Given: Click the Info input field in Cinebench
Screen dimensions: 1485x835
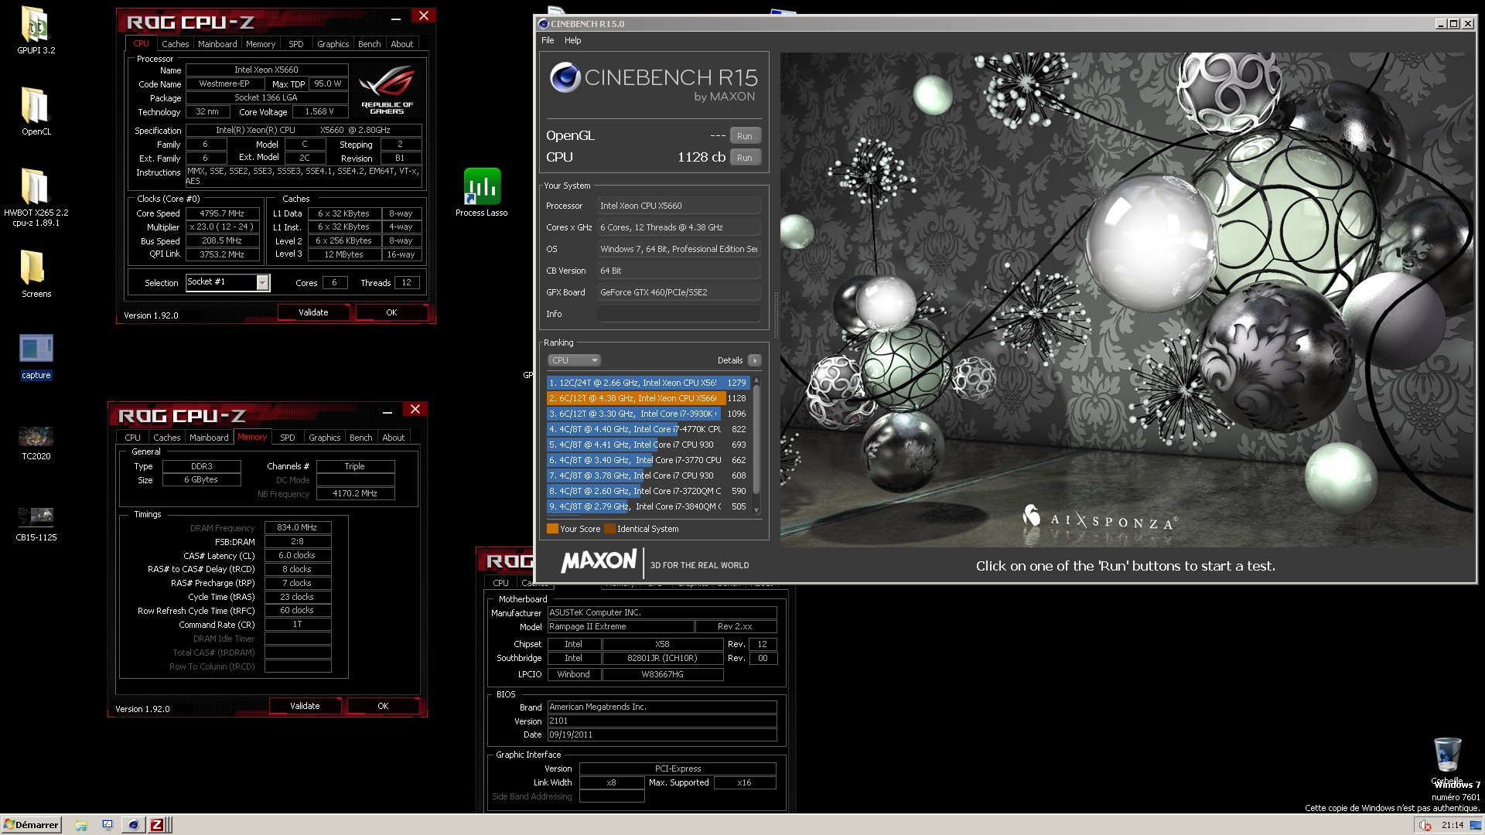Looking at the screenshot, I should 678,314.
